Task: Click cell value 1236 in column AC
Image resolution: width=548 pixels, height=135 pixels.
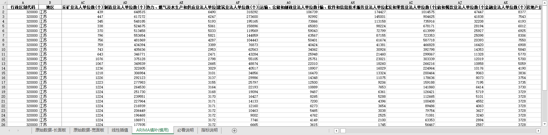Action: coord(83,68)
